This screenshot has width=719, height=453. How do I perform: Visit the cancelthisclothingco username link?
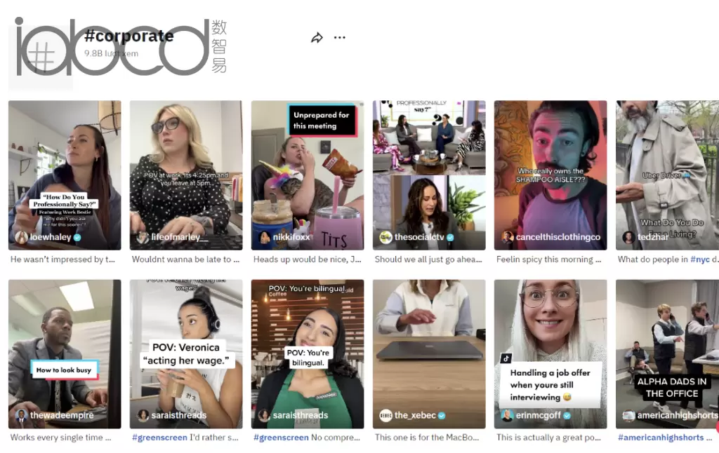click(558, 237)
